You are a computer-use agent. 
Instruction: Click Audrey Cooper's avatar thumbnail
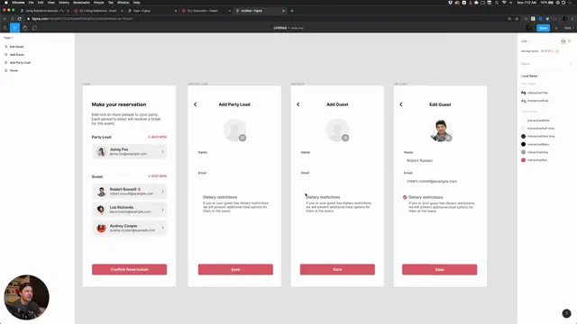pos(101,228)
